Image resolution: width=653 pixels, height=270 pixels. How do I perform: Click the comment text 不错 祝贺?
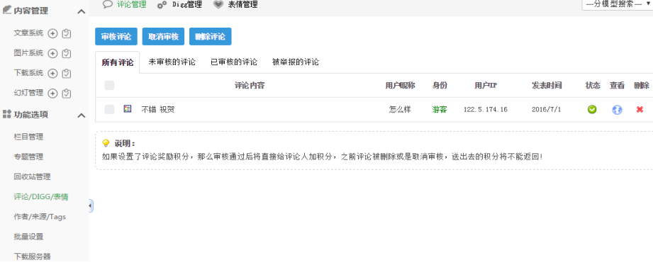coord(158,110)
